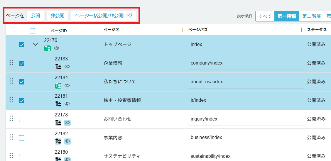The width and height of the screenshot is (331, 161).
Task: Check the お問い合わせ row checkbox
Action: 22,119
